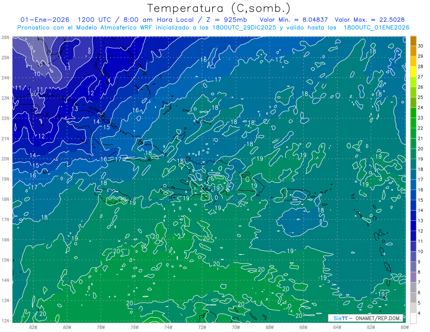Click latitude axis label '26N'
This screenshot has width=430, height=332.
(x=5, y=37)
